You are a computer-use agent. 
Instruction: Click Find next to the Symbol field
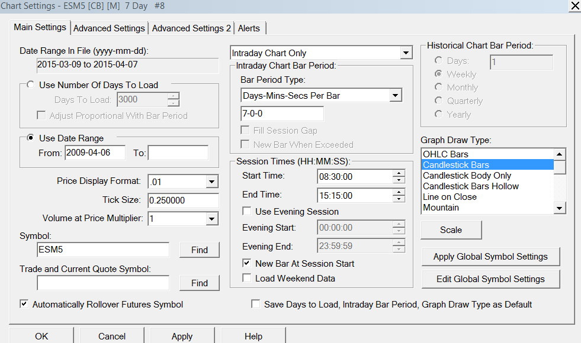pos(200,250)
